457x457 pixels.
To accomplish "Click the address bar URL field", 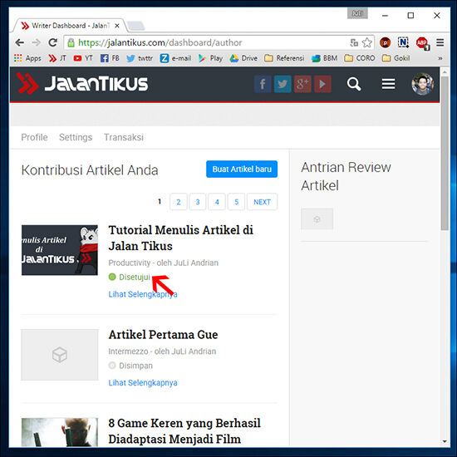I will click(x=207, y=42).
